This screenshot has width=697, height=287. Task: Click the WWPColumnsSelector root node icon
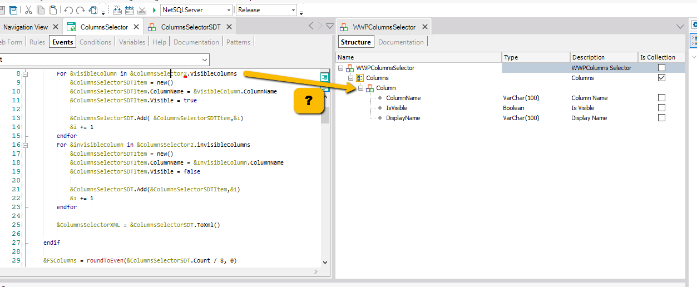coord(350,68)
